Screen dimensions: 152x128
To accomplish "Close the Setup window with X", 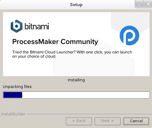I will [148, 4].
